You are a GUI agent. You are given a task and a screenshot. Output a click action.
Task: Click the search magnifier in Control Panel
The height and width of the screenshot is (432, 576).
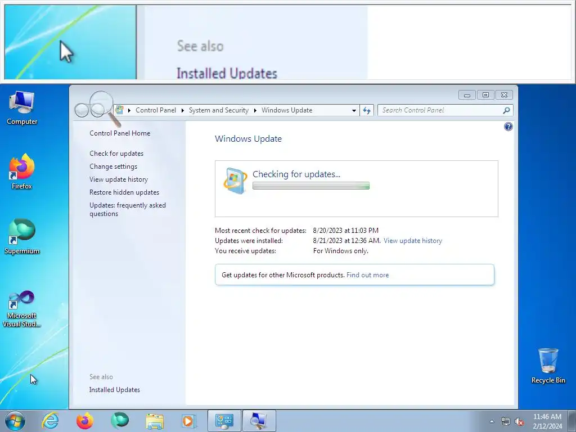[x=506, y=110]
